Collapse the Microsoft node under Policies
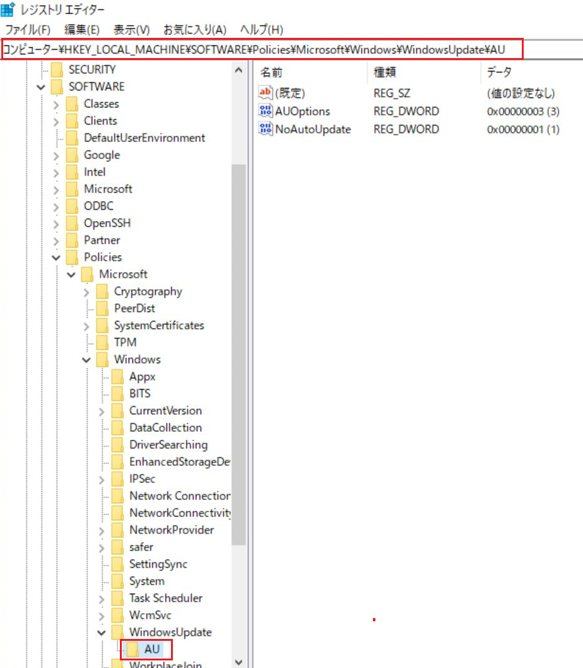This screenshot has width=583, height=668. click(x=71, y=275)
